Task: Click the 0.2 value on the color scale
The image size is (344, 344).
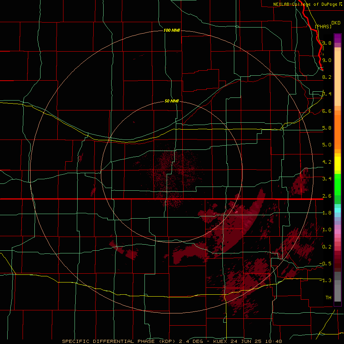Action: [327, 247]
